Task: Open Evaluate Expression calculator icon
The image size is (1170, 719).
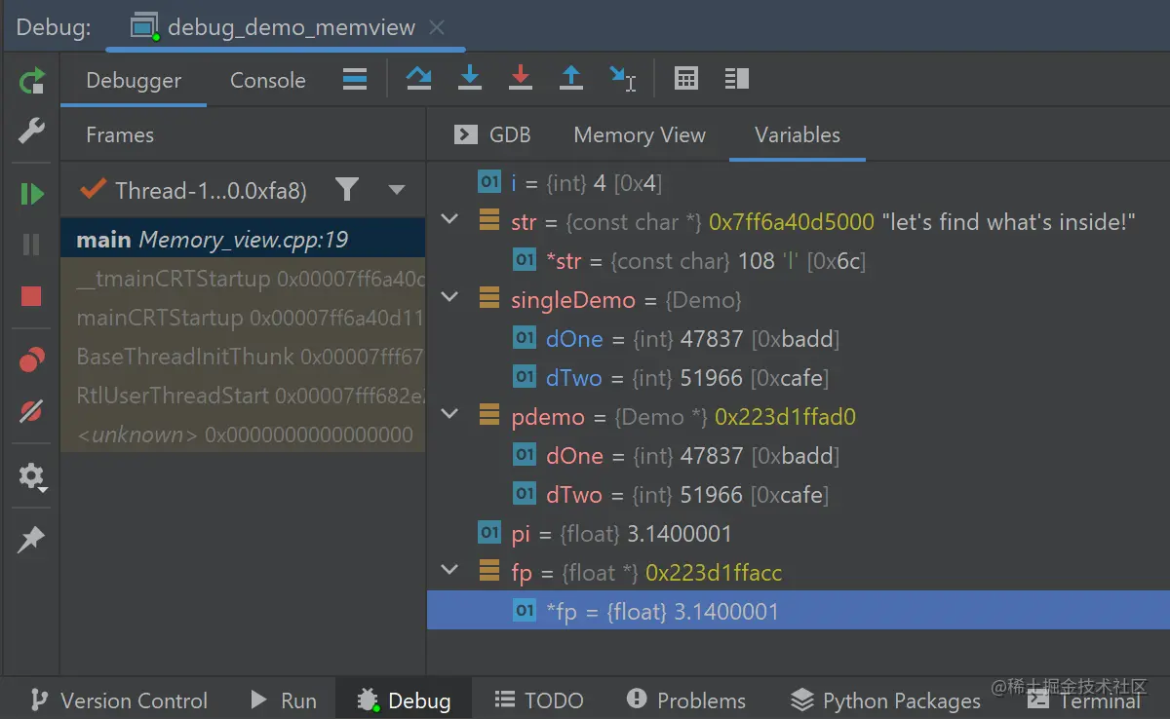Action: (x=686, y=79)
